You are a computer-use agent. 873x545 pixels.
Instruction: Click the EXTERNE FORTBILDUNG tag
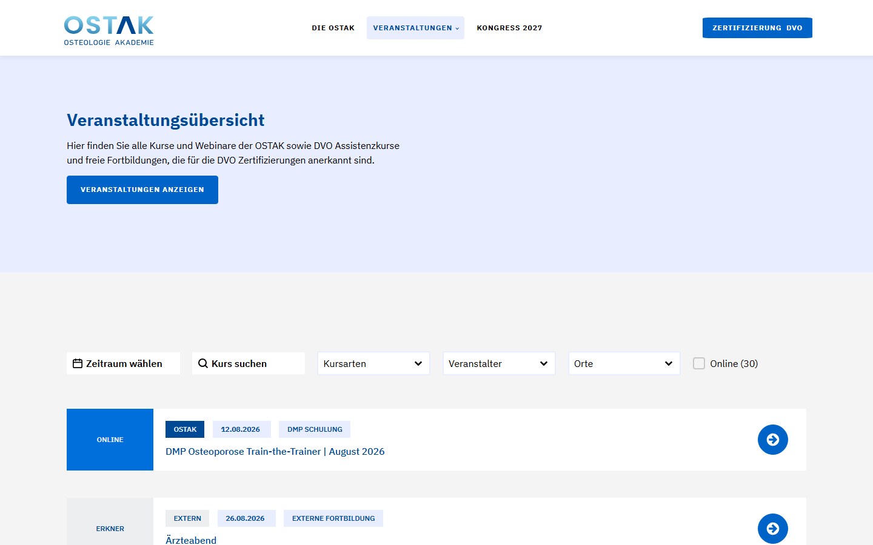(x=333, y=518)
